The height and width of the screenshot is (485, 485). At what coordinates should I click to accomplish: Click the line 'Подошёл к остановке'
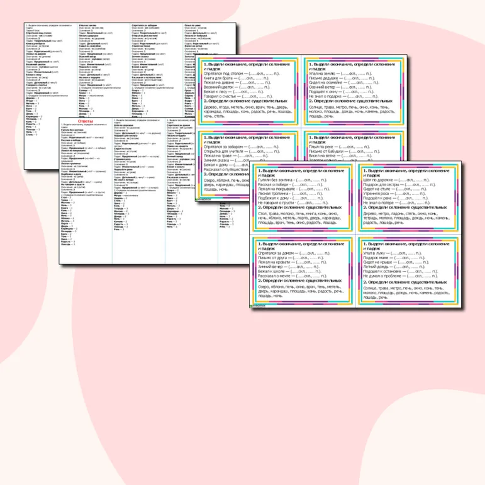(x=401, y=271)
